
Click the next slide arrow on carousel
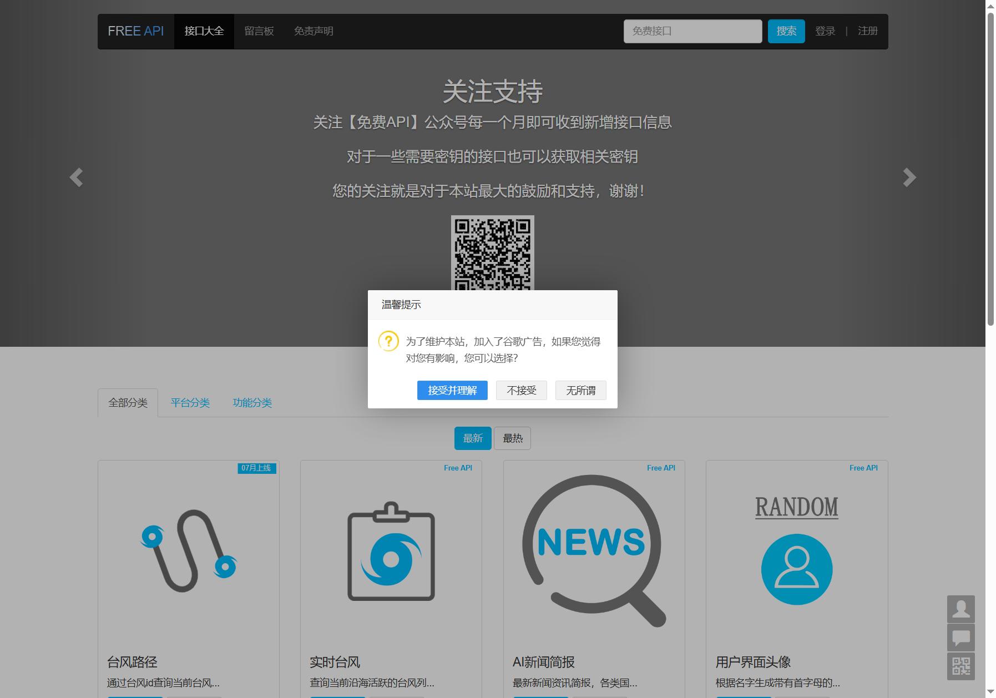click(909, 178)
